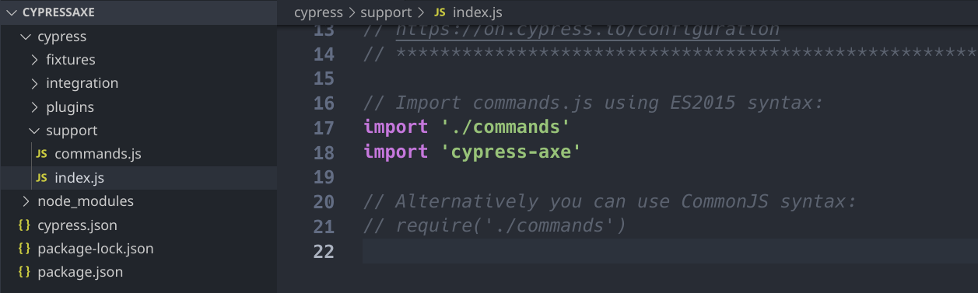This screenshot has width=978, height=293.
Task: Click the JSON braces icon of package.json
Action: point(24,272)
